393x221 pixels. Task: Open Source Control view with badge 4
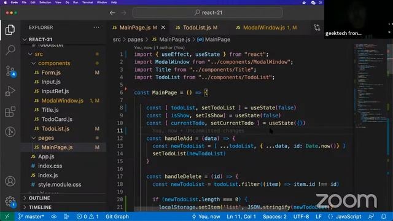(x=10, y=71)
